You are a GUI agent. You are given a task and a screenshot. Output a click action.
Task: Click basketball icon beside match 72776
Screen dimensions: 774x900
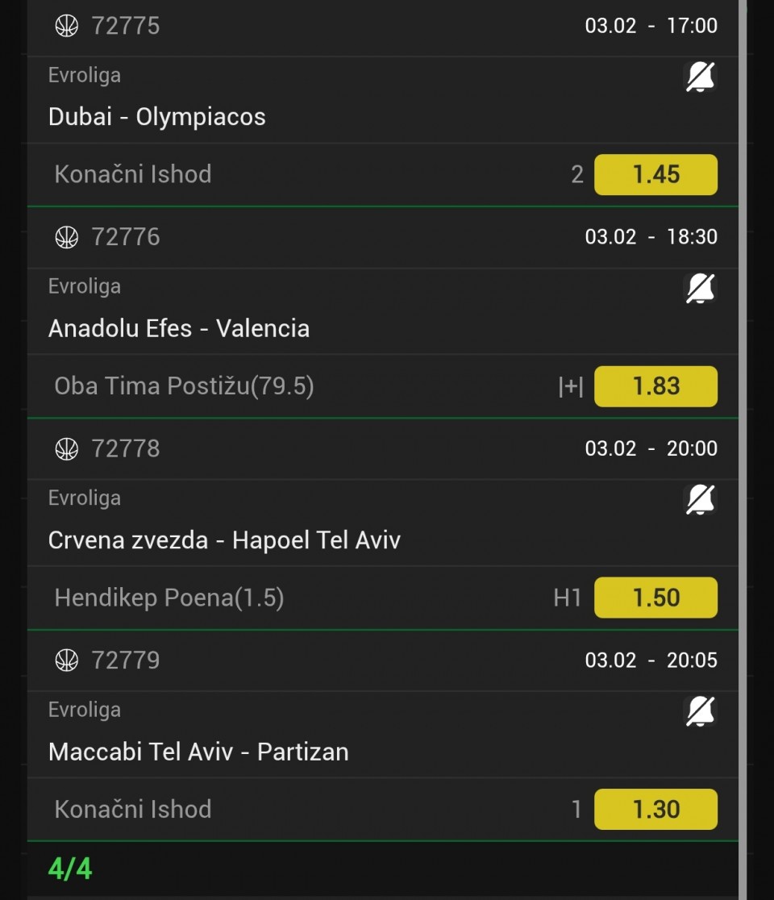point(67,237)
